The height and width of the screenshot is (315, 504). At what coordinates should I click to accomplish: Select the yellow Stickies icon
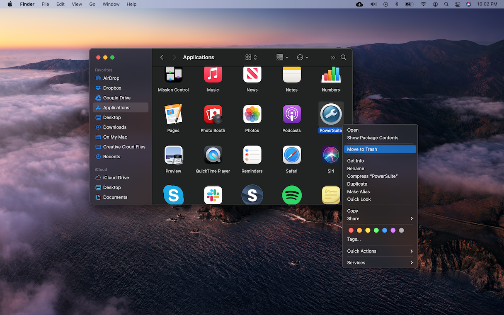click(331, 195)
